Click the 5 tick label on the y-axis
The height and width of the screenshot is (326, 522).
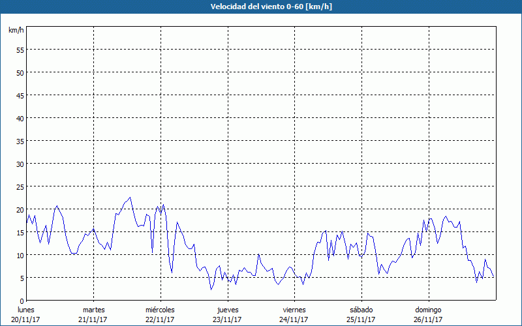point(22,278)
